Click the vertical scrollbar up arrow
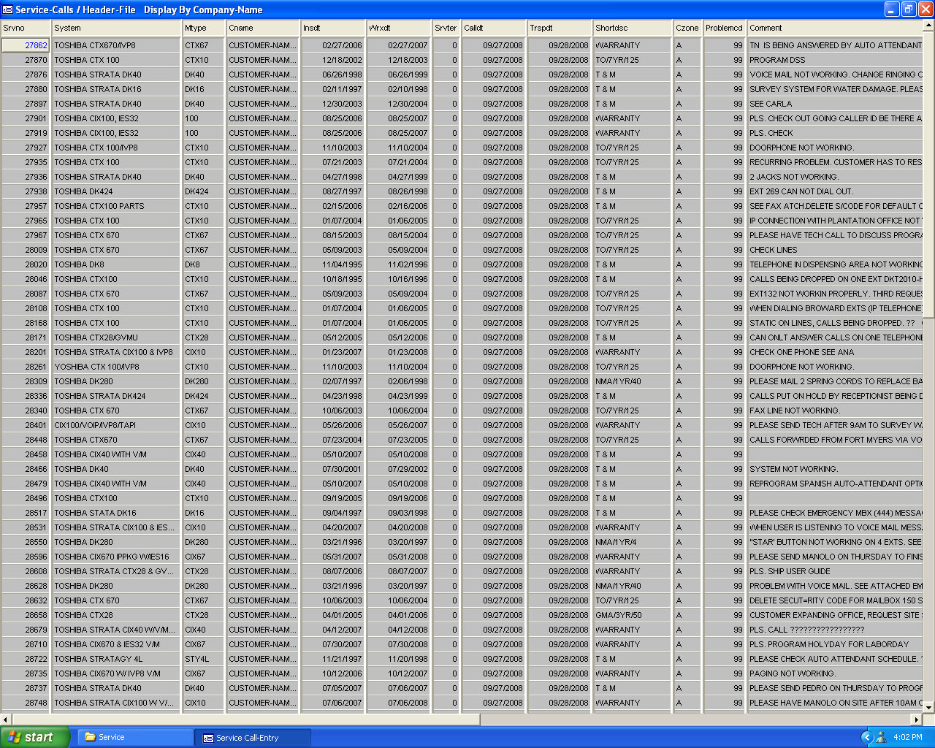 click(929, 26)
